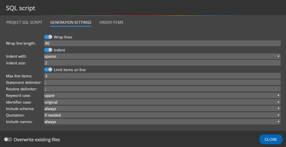The image size is (286, 147).
Task: Expand the Include schema dropdown
Action: (x=162, y=109)
